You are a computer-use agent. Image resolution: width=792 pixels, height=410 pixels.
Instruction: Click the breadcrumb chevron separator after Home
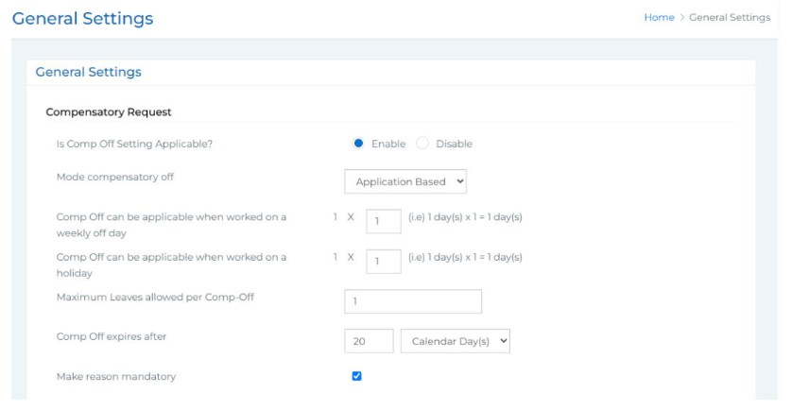(681, 18)
